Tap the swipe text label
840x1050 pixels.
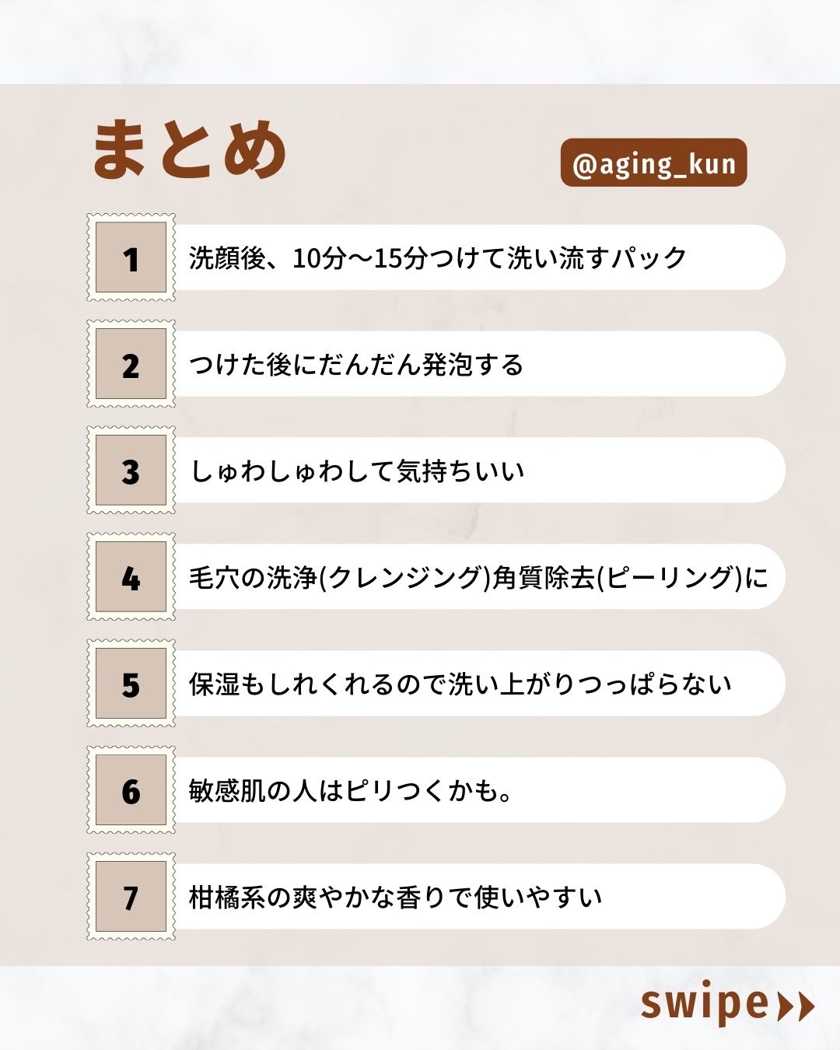703,1003
